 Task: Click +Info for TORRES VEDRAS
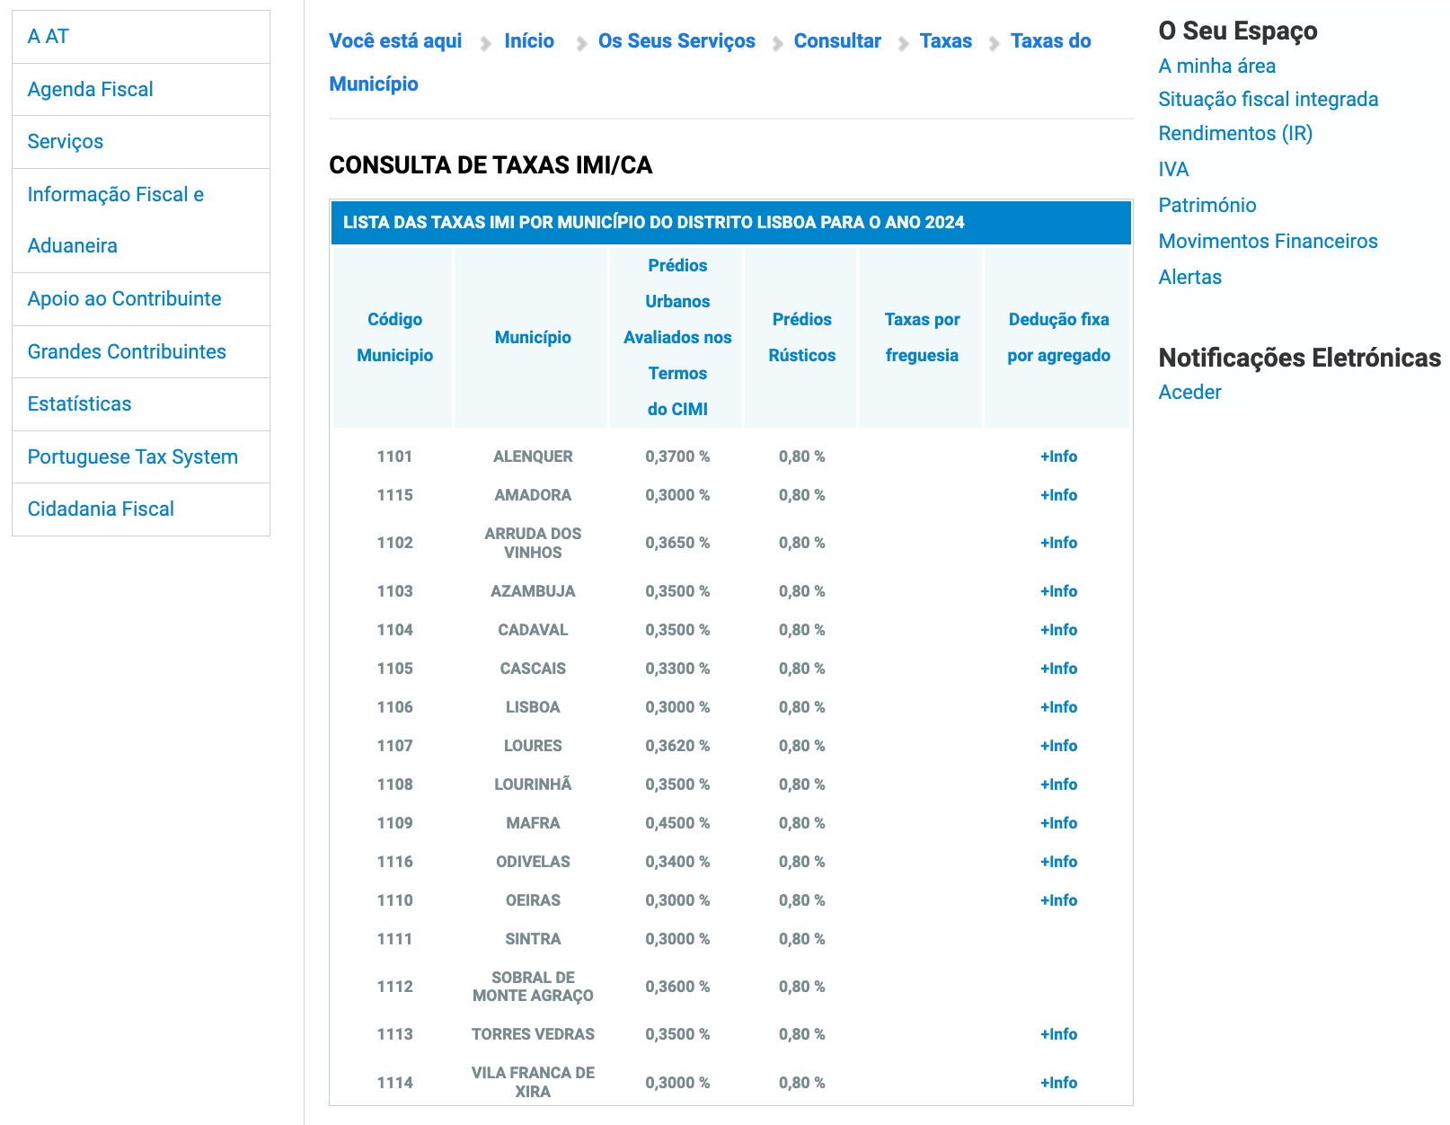(1058, 1034)
